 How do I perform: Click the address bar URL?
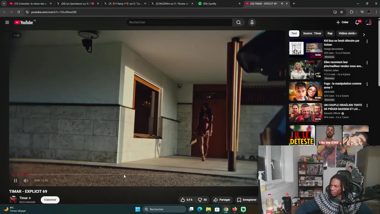(54, 12)
